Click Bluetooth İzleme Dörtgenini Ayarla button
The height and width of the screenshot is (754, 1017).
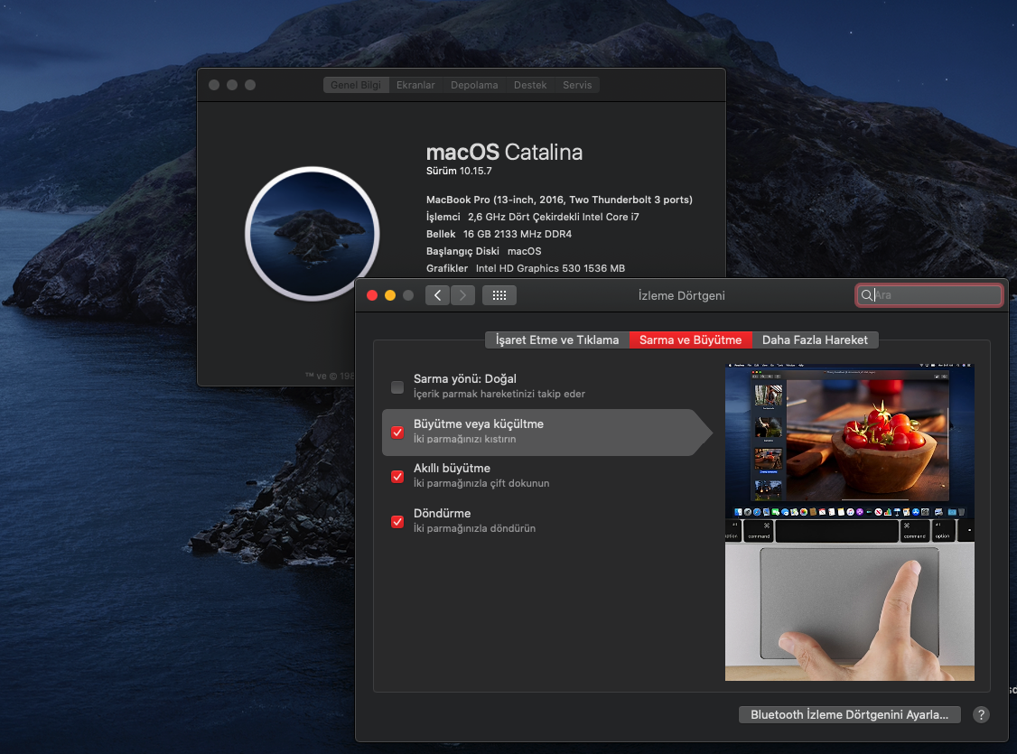(x=850, y=714)
